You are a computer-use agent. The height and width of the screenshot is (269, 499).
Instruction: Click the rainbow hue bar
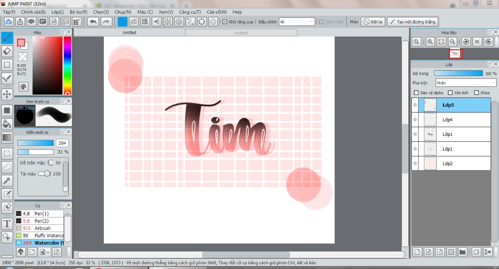click(x=67, y=65)
